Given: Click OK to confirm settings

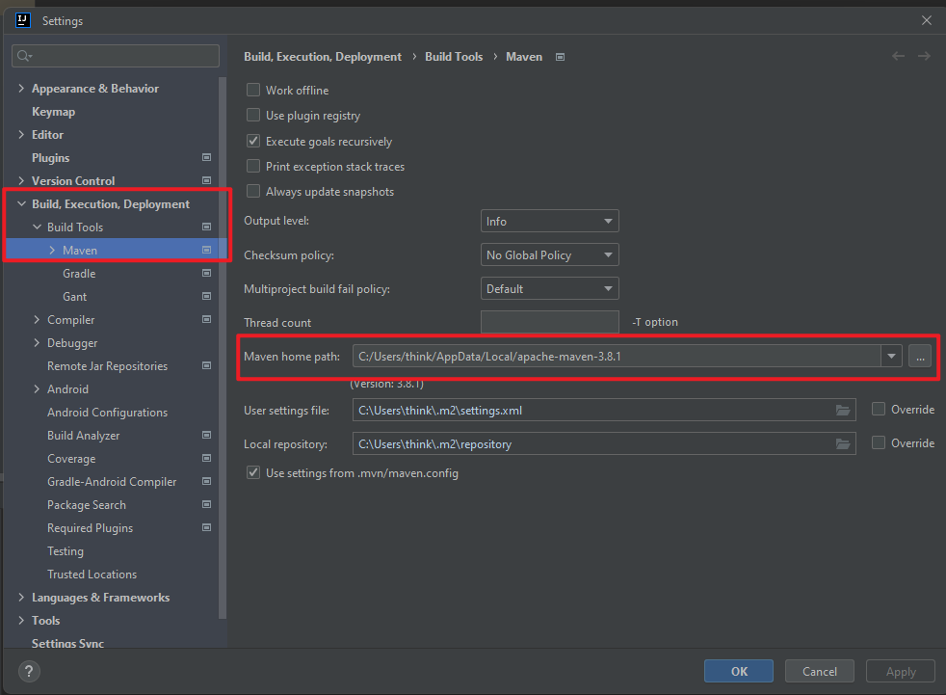Looking at the screenshot, I should point(739,672).
